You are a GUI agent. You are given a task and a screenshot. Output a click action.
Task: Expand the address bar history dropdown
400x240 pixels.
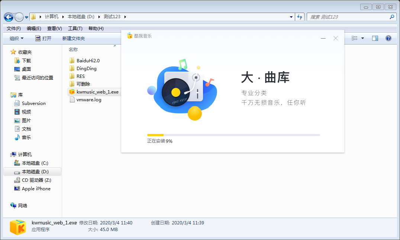tap(291, 17)
